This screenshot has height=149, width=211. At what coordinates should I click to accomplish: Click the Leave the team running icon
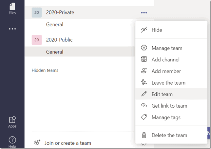coord(144,82)
